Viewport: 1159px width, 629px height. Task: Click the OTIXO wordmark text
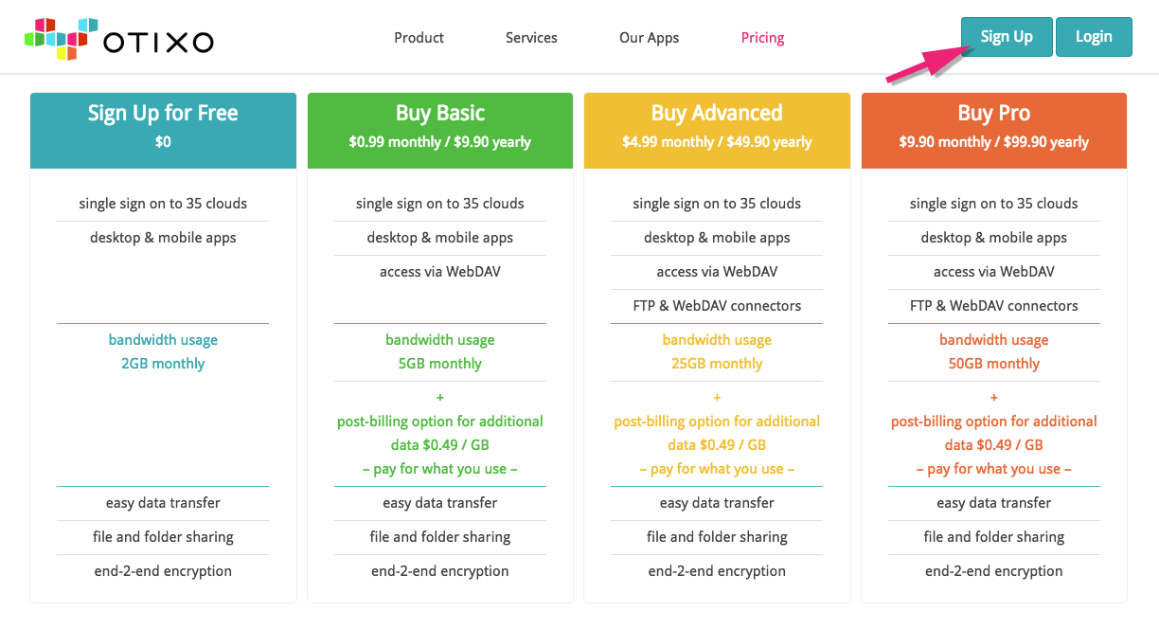click(x=158, y=42)
